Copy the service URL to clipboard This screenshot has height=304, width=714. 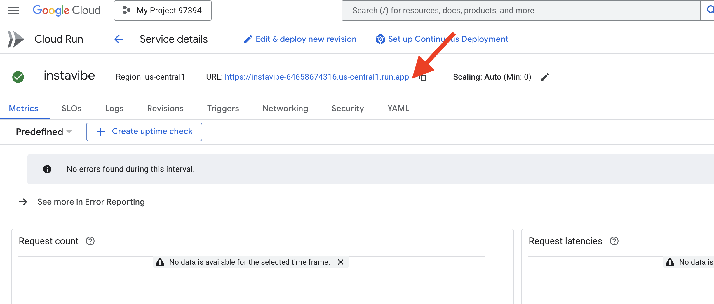423,78
